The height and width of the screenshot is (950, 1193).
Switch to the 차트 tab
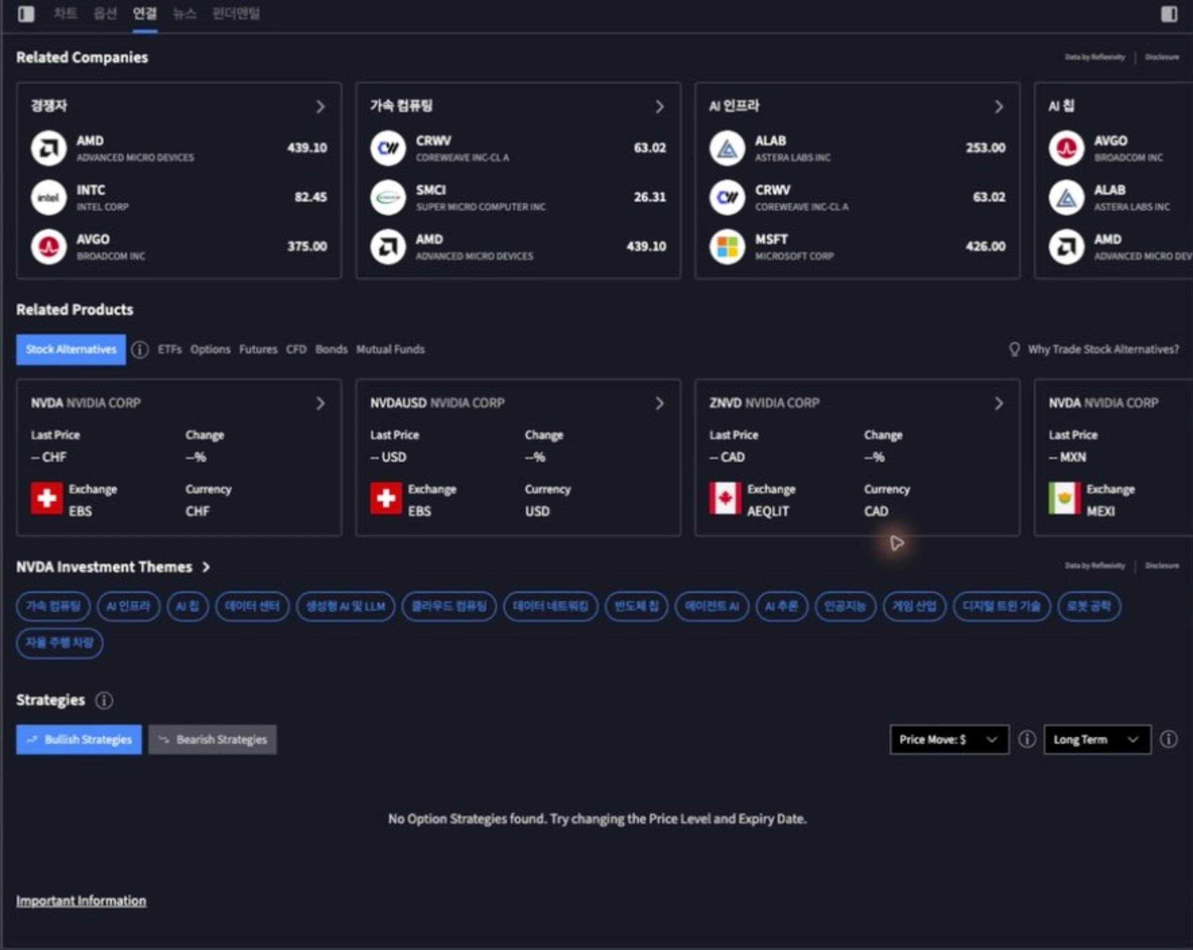(65, 14)
